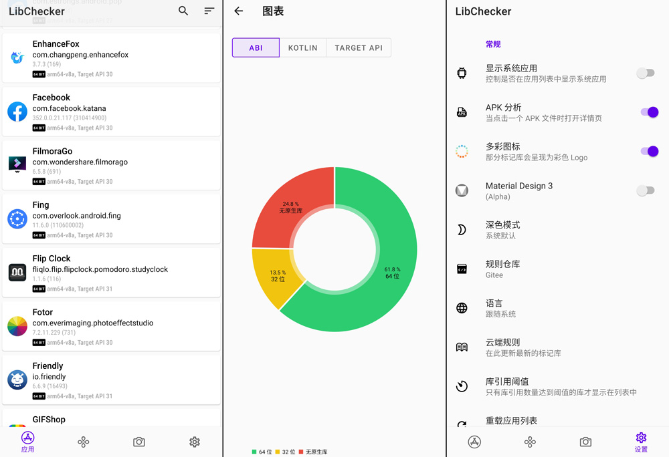Open camera snapshot icon in settings bottom bar

point(585,442)
